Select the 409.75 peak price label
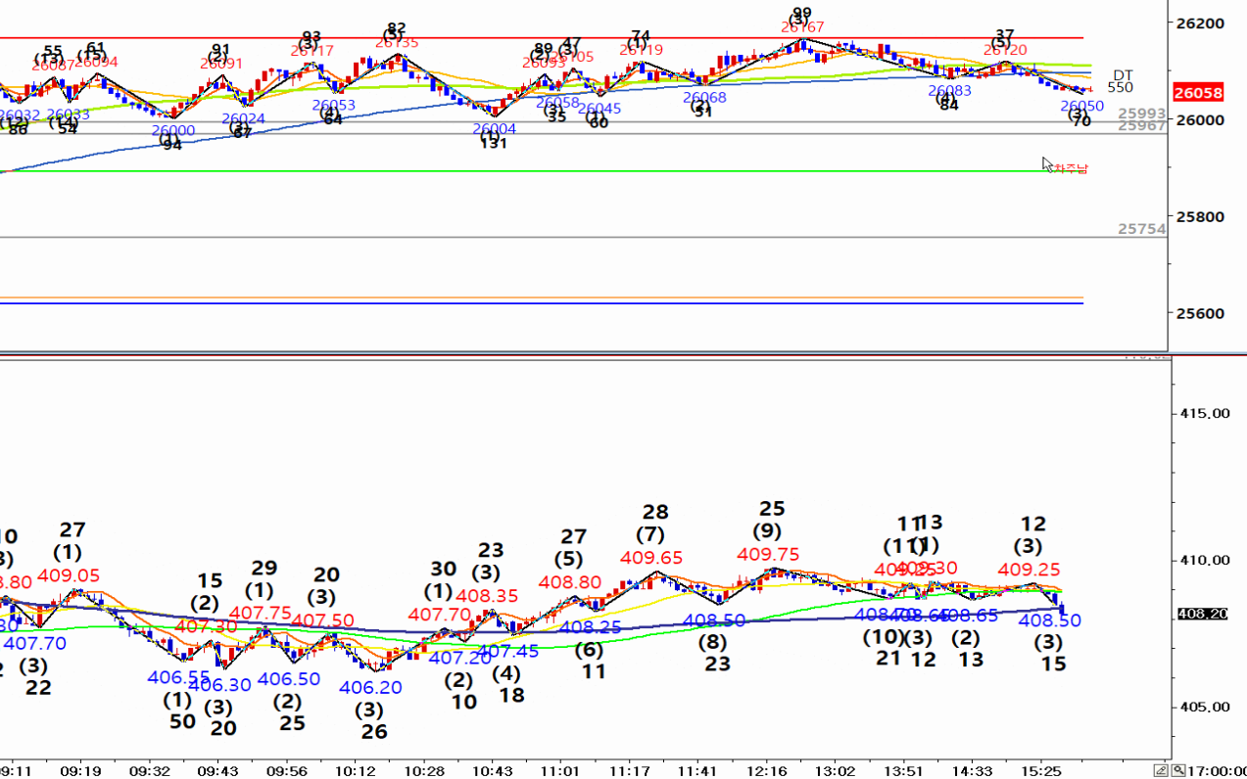The height and width of the screenshot is (779, 1247). click(x=768, y=554)
